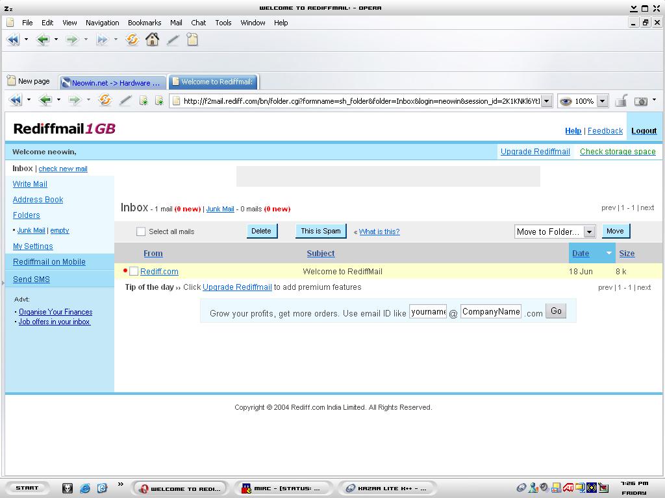Click the Wand icon in the main toolbar
The image size is (665, 498).
[173, 40]
